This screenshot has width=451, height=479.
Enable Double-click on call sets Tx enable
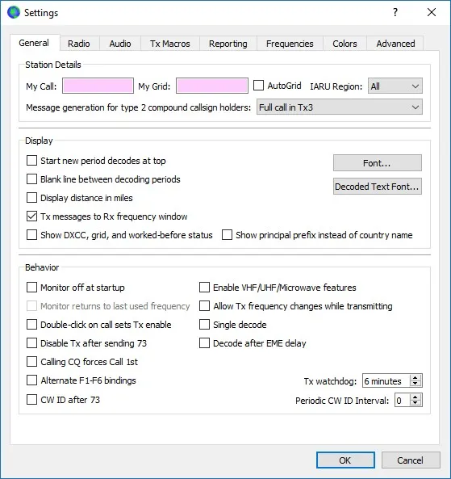[31, 325]
